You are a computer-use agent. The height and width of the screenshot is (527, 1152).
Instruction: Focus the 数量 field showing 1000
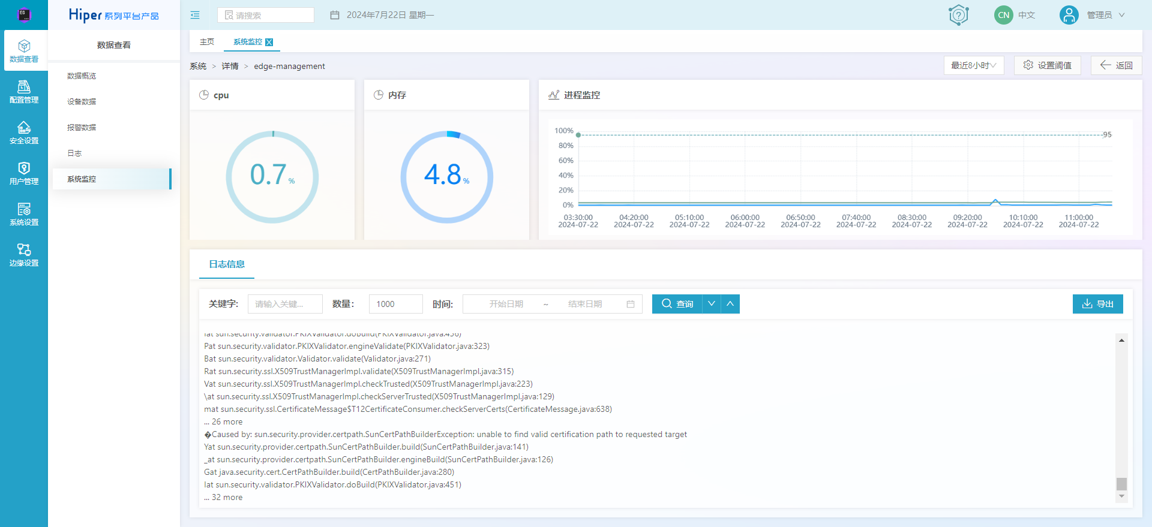[x=396, y=304]
